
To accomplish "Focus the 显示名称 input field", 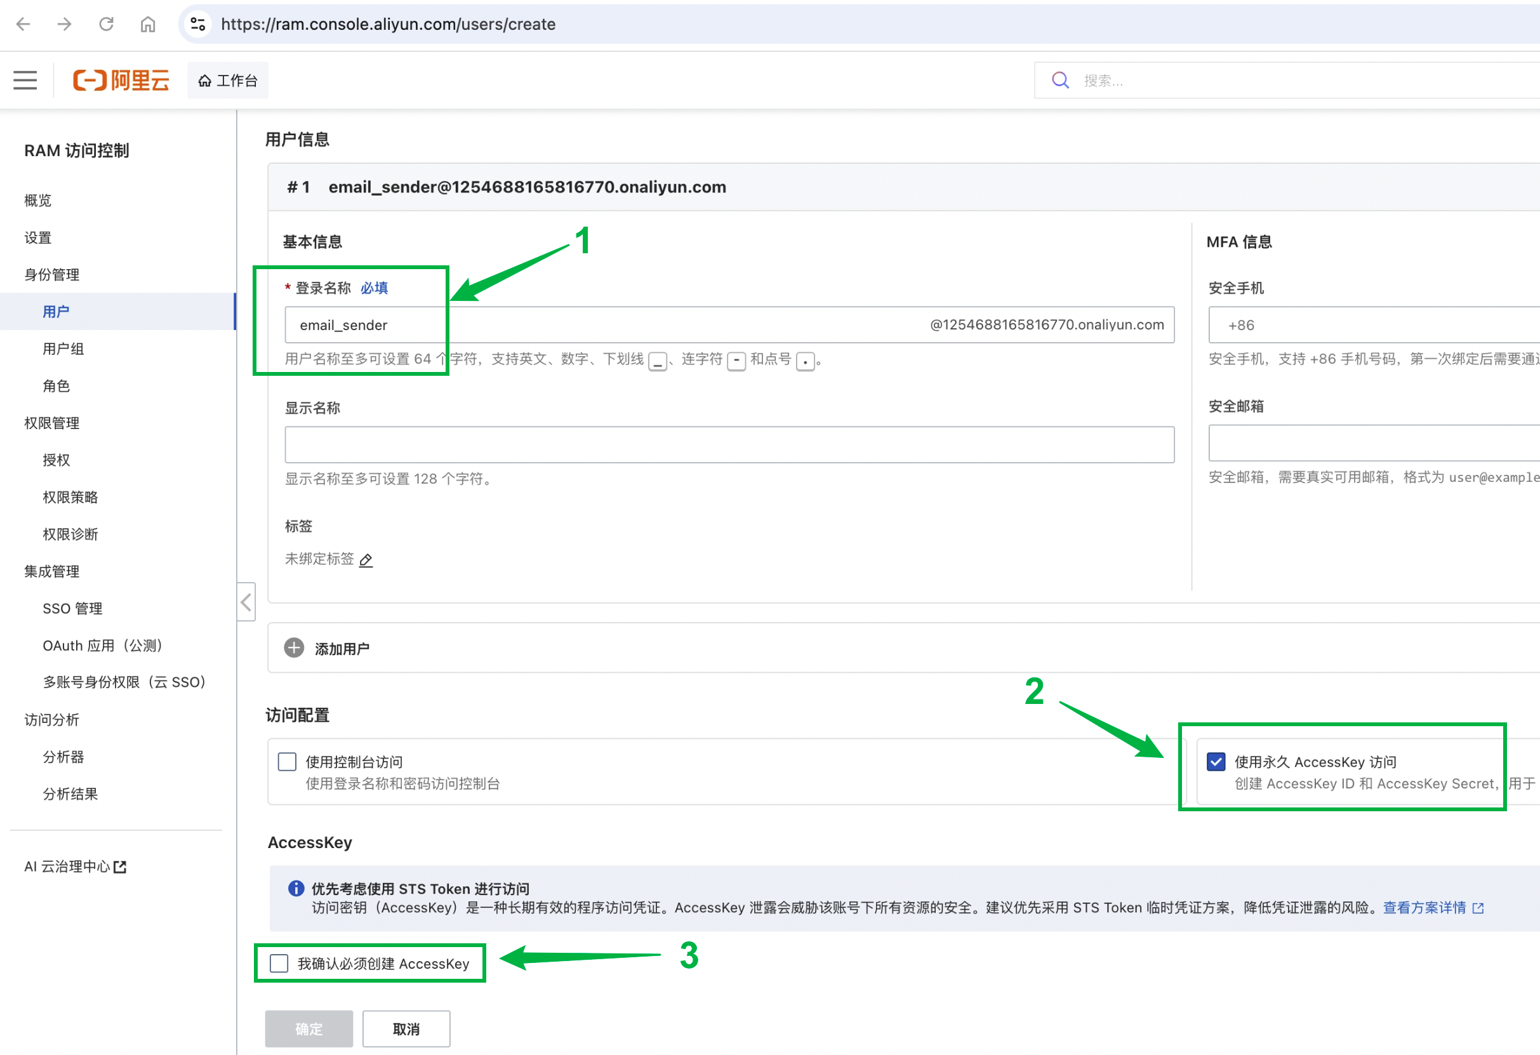I will click(x=729, y=445).
